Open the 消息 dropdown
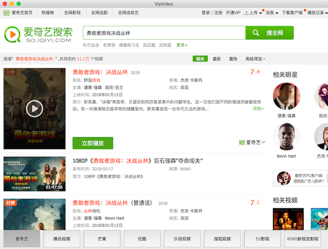Viewport: 328px width, 249px height. (x=272, y=13)
